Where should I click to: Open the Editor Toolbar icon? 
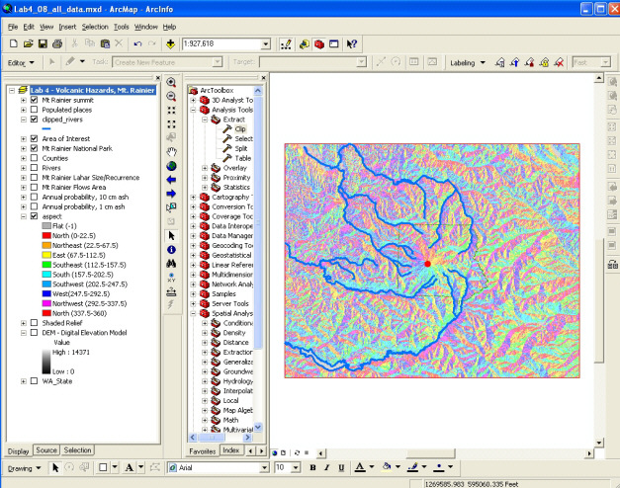287,43
